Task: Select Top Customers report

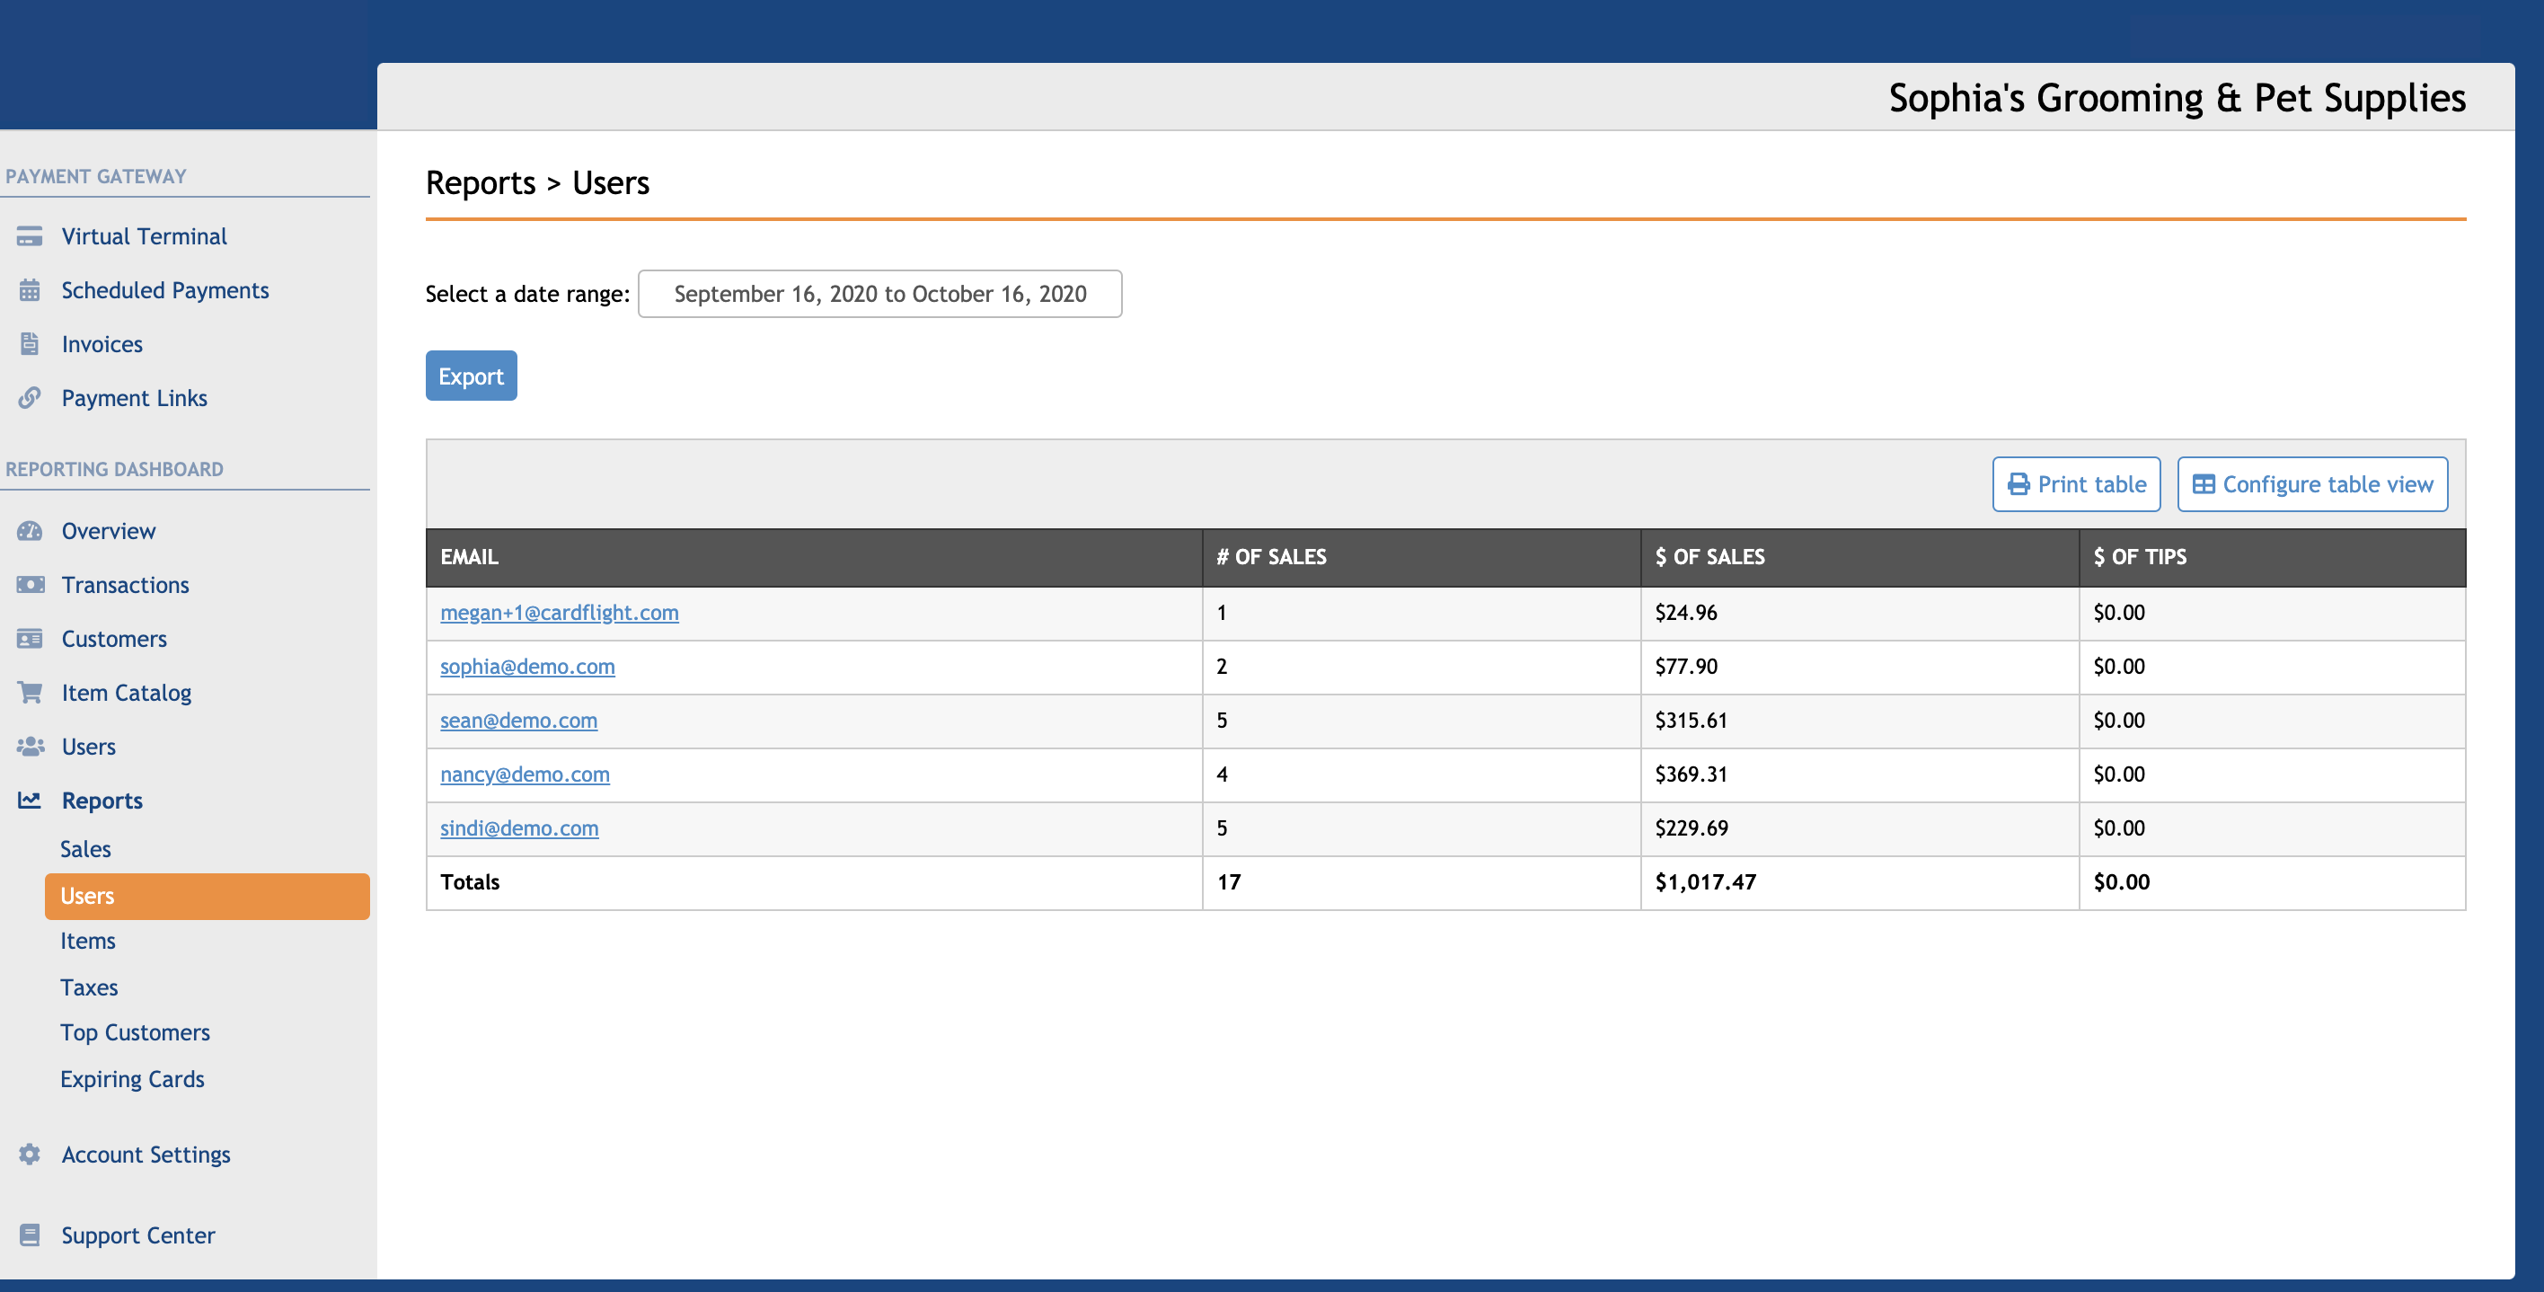Action: [x=135, y=1031]
